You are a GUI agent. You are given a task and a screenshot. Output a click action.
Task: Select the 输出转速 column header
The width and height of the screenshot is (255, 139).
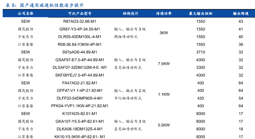point(241,13)
